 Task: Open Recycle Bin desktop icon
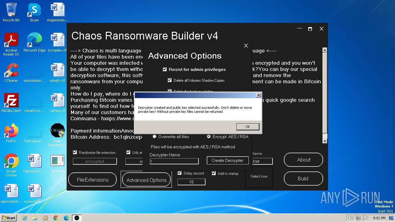click(11, 12)
